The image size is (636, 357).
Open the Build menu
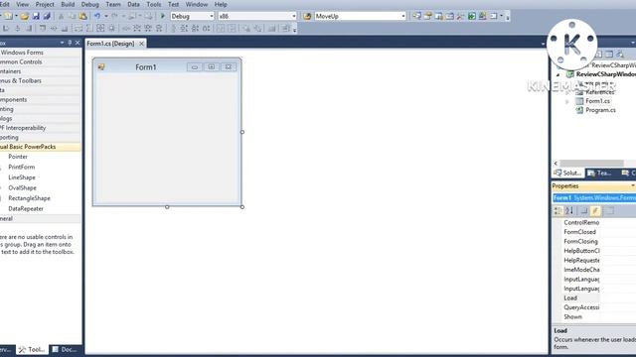68,4
